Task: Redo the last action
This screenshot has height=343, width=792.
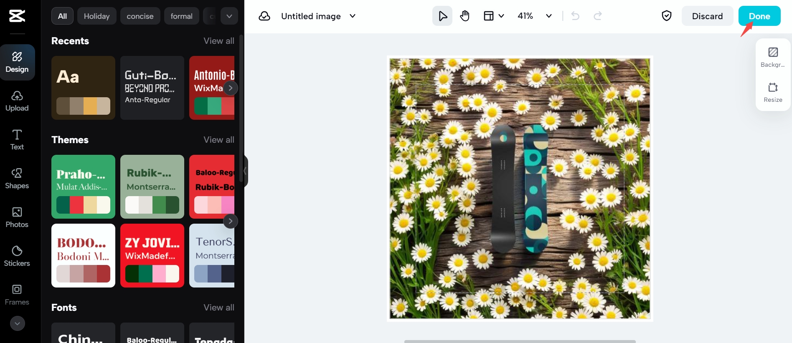Action: pyautogui.click(x=598, y=16)
